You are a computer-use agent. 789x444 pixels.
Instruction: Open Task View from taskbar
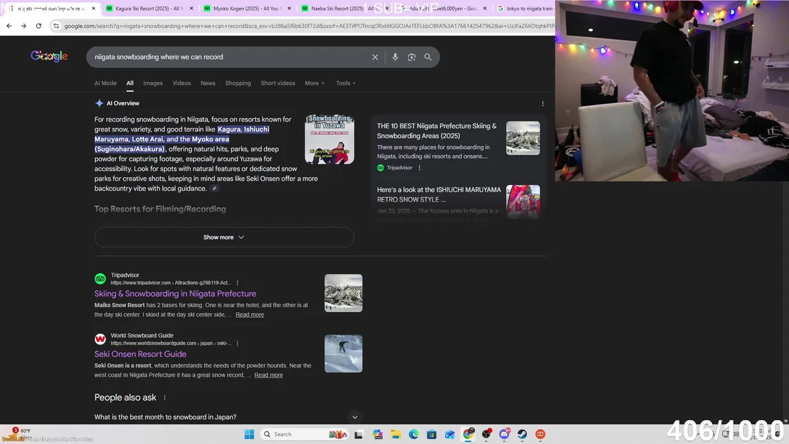[359, 434]
